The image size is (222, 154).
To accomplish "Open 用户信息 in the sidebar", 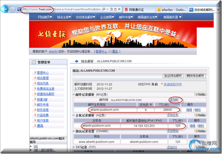I will pos(43,121).
